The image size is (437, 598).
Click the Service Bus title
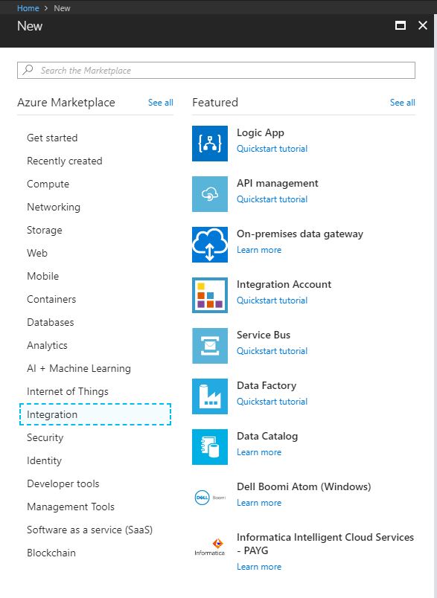click(264, 335)
